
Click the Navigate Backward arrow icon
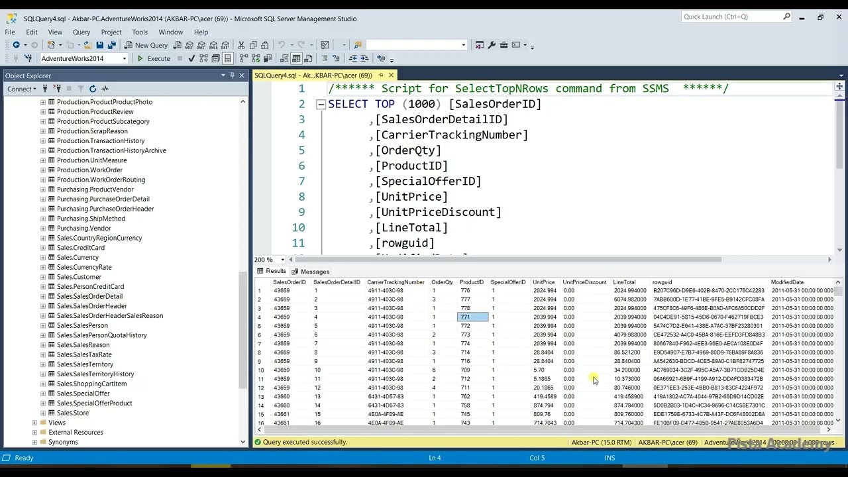16,45
